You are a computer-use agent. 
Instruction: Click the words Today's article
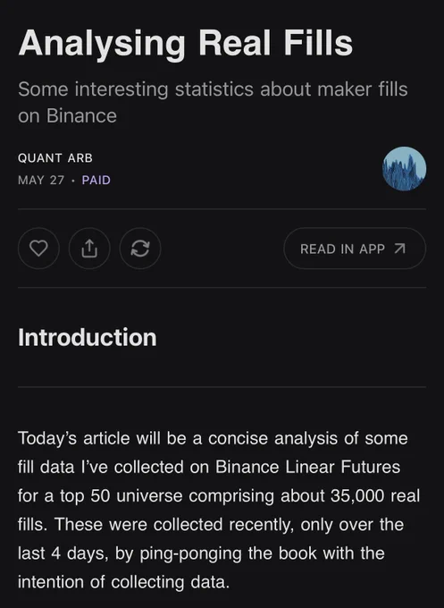(x=73, y=438)
